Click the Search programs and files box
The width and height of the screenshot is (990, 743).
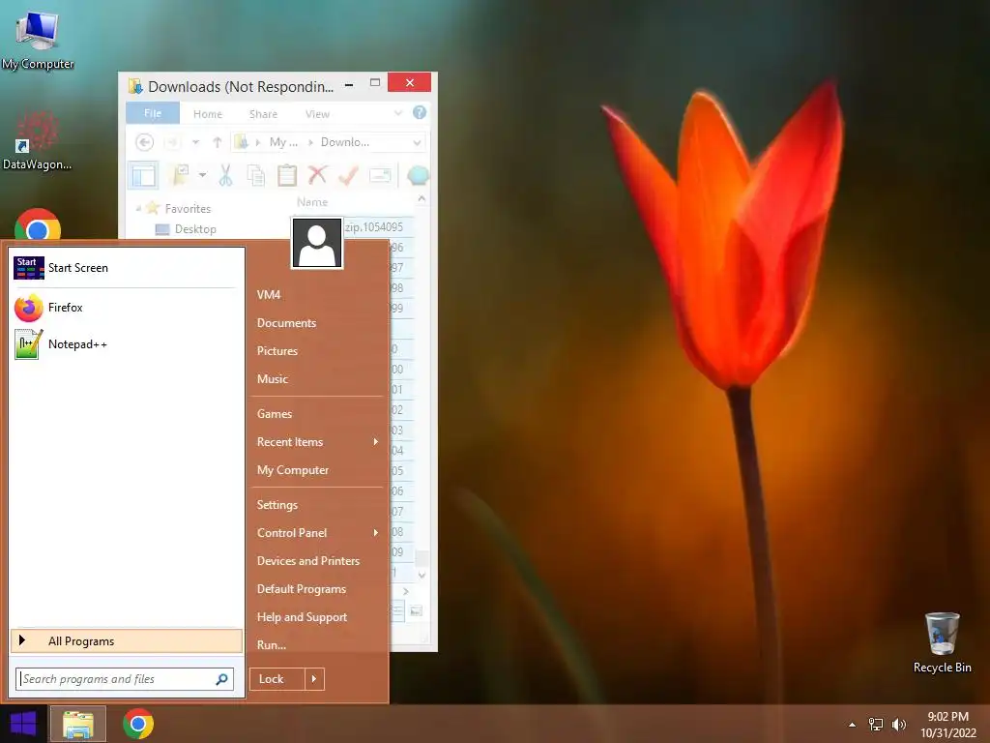coord(125,679)
